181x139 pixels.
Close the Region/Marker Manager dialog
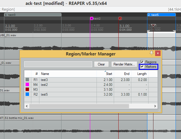pos(158,53)
